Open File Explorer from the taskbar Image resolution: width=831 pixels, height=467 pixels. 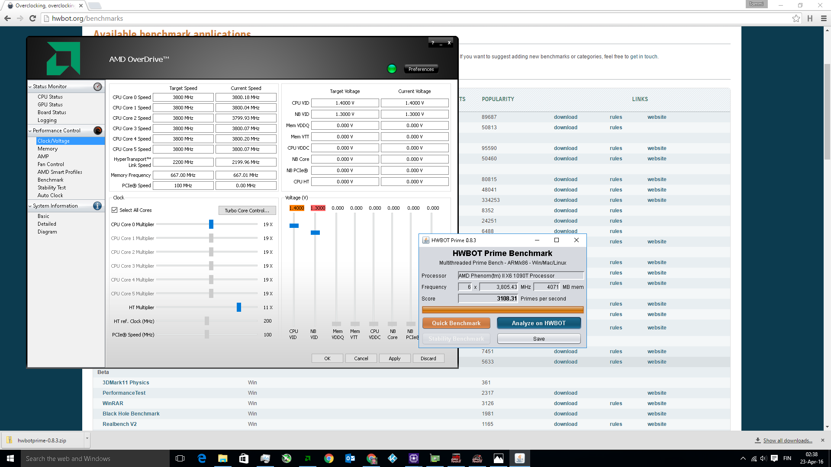[x=222, y=458]
